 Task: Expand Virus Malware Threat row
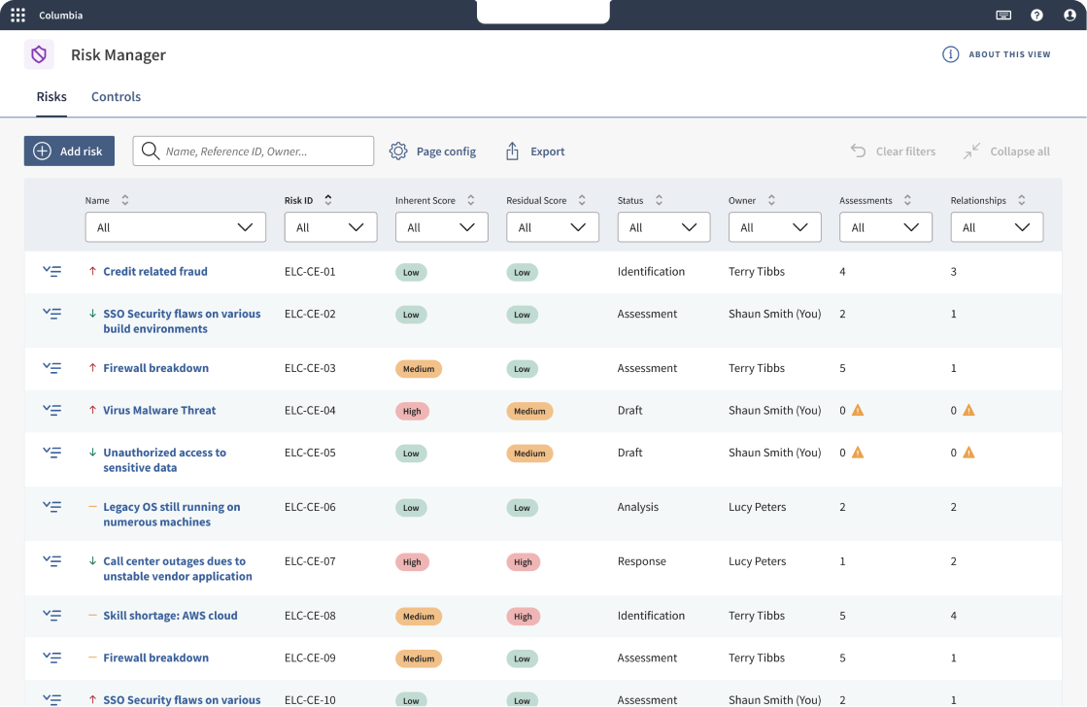coord(52,411)
